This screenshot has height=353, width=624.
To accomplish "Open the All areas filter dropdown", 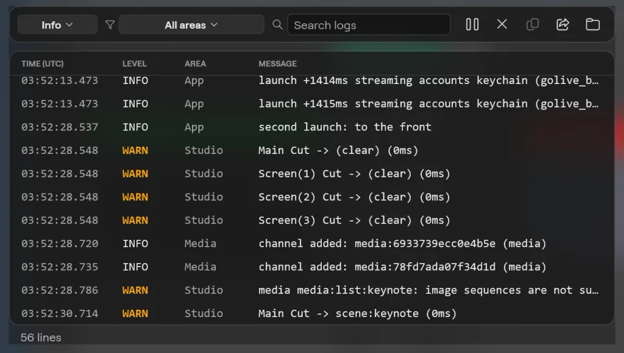I will (191, 24).
